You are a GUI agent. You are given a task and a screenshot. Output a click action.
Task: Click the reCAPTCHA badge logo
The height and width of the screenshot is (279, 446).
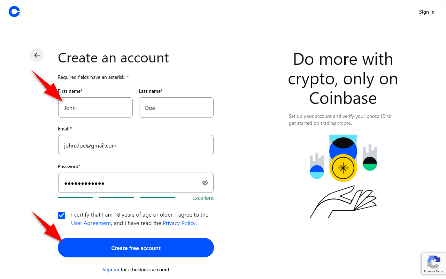point(433,262)
